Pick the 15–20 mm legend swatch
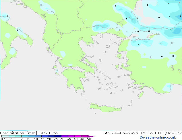Screen dimensions: 182x140 [45, 136]
